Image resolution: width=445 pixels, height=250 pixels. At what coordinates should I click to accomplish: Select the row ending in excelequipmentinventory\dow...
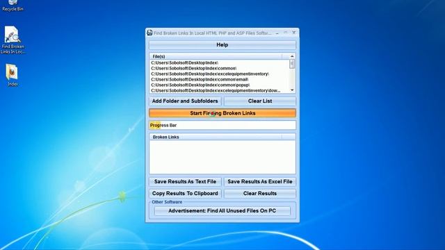(220, 90)
